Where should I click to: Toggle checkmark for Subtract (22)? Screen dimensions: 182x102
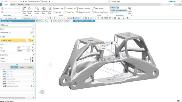tap(34, 84)
